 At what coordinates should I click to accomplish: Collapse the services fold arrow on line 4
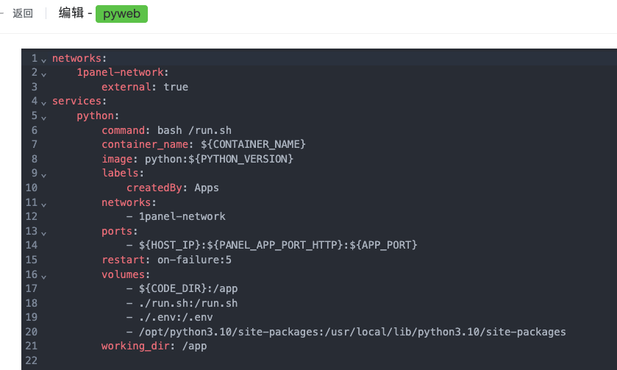43,103
